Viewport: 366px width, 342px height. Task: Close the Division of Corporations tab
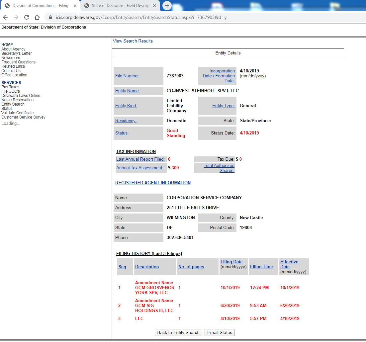pyautogui.click(x=75, y=6)
